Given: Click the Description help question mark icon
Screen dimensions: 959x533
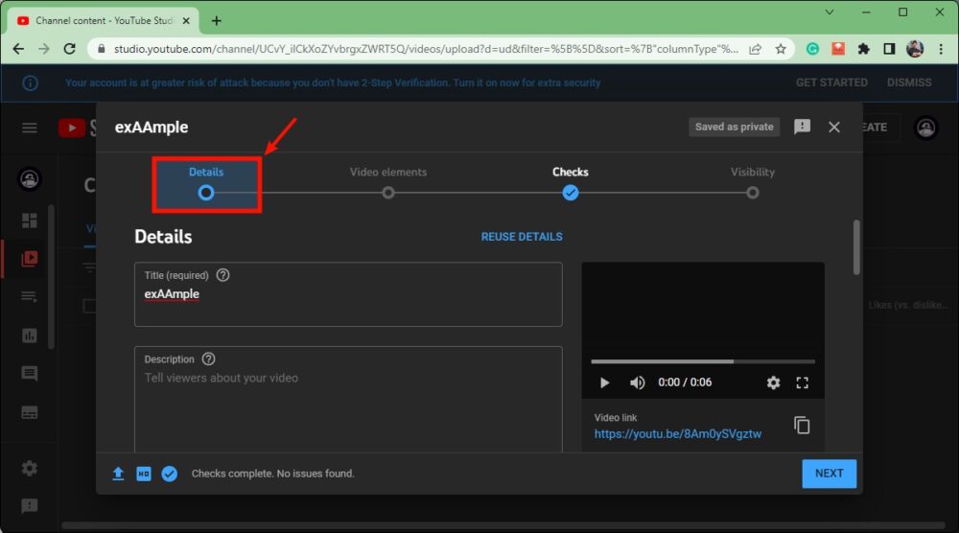Looking at the screenshot, I should click(208, 359).
